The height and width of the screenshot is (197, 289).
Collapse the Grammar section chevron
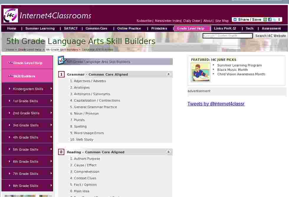click(168, 74)
